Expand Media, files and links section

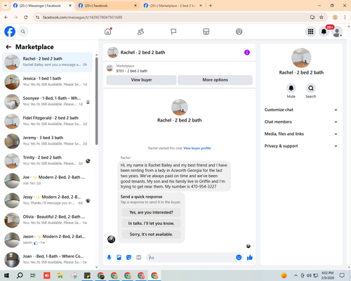301,134
